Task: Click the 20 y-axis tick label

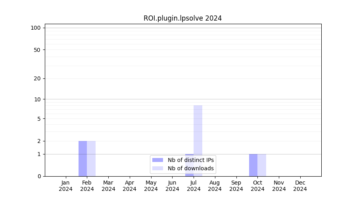Action: [37, 78]
